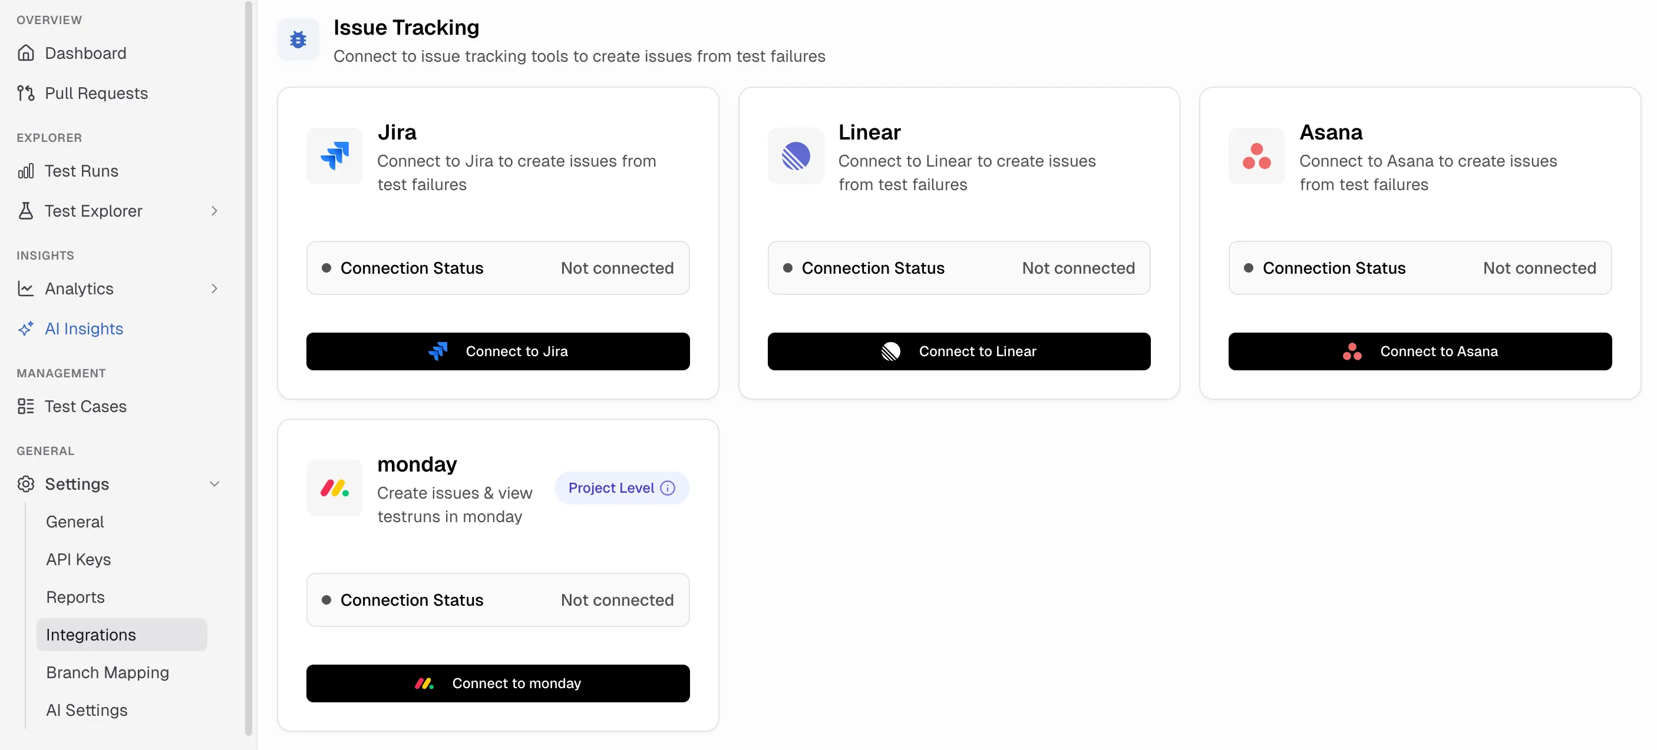Click Connect to monday button
This screenshot has width=1657, height=750.
(x=498, y=682)
